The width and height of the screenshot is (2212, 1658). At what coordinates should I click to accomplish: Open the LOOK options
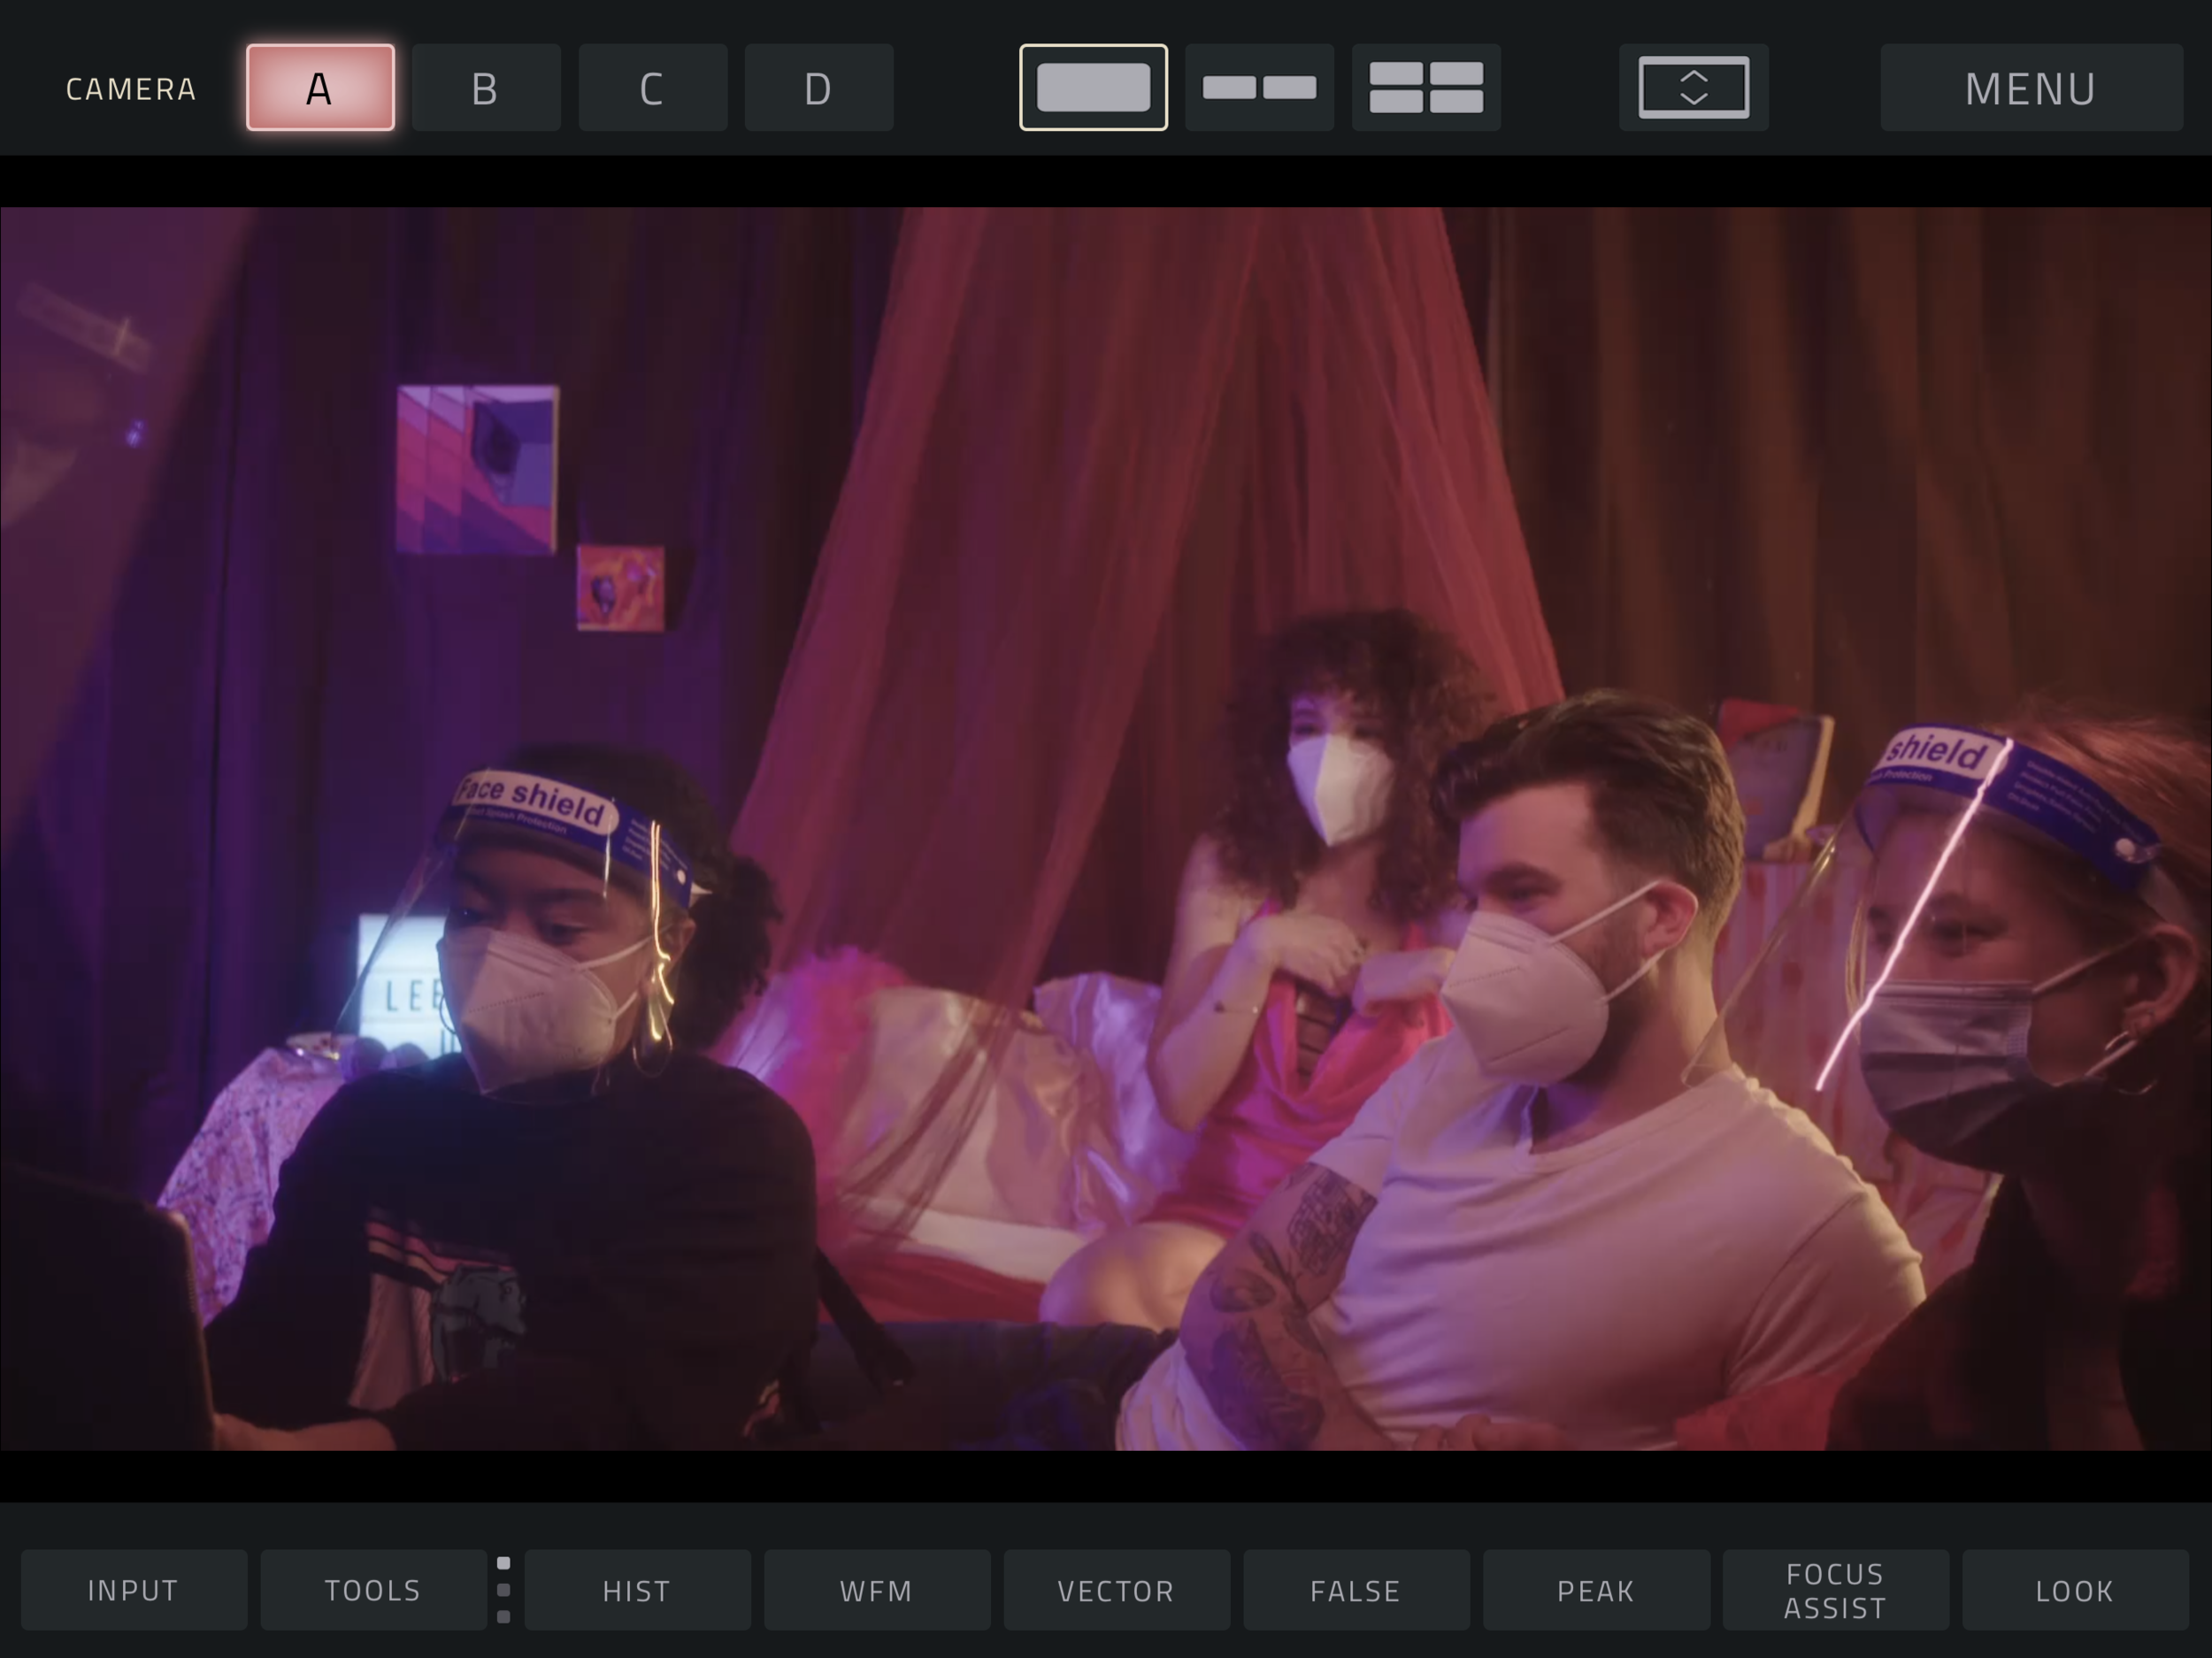point(2075,1590)
